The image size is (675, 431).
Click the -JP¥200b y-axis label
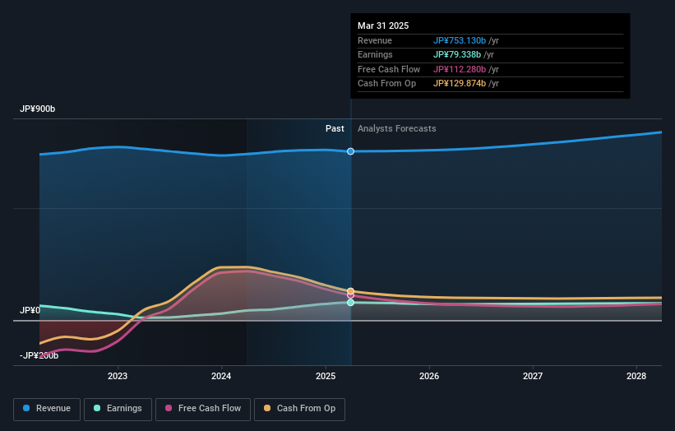coord(39,355)
